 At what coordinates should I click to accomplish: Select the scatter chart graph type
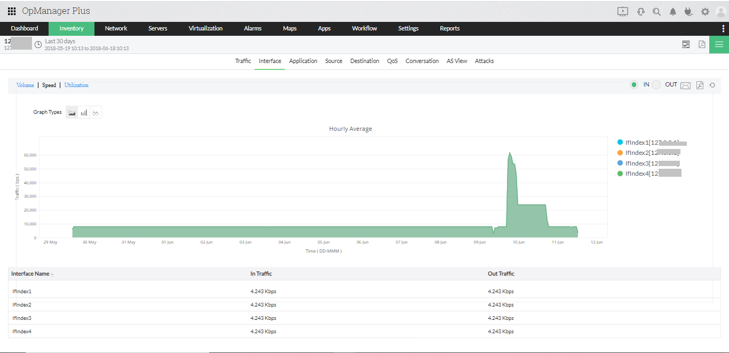click(x=96, y=112)
